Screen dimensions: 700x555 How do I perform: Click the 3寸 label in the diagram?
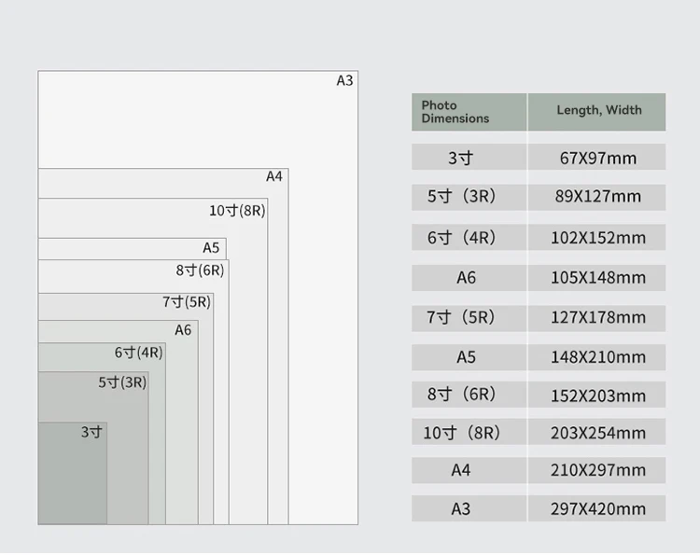point(91,432)
